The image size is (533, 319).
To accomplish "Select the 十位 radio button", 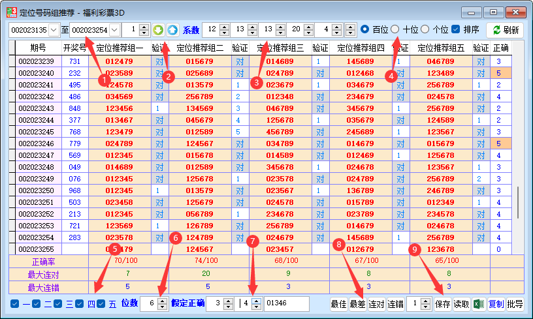I will click(395, 29).
